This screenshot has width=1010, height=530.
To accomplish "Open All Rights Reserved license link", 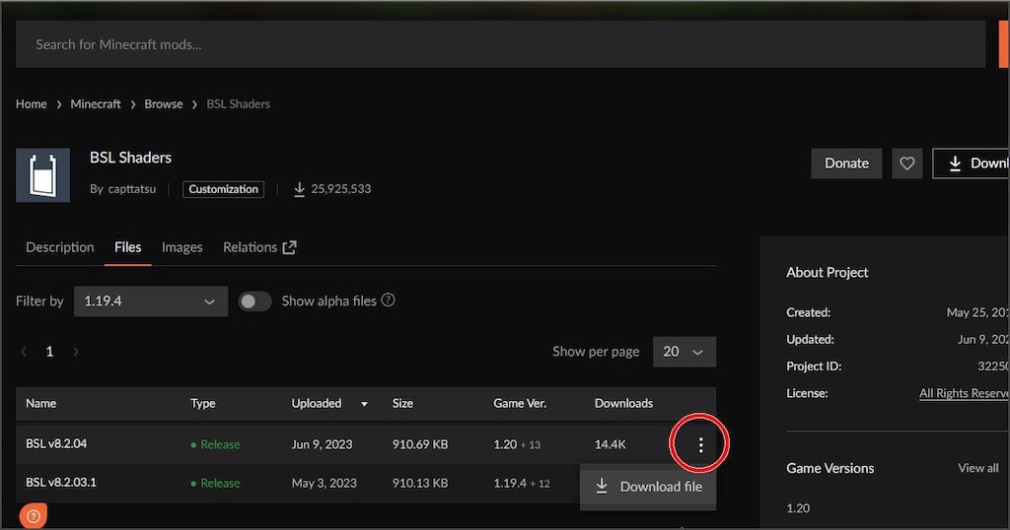I will [x=964, y=393].
